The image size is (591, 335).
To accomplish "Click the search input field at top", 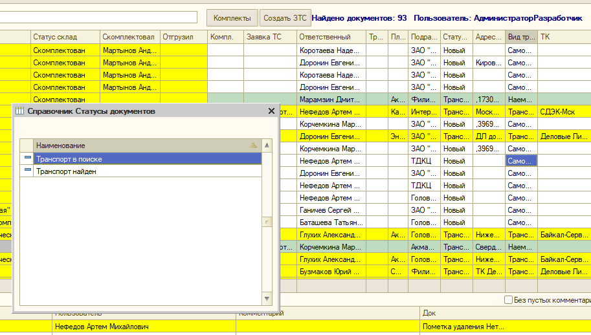I will 98,17.
